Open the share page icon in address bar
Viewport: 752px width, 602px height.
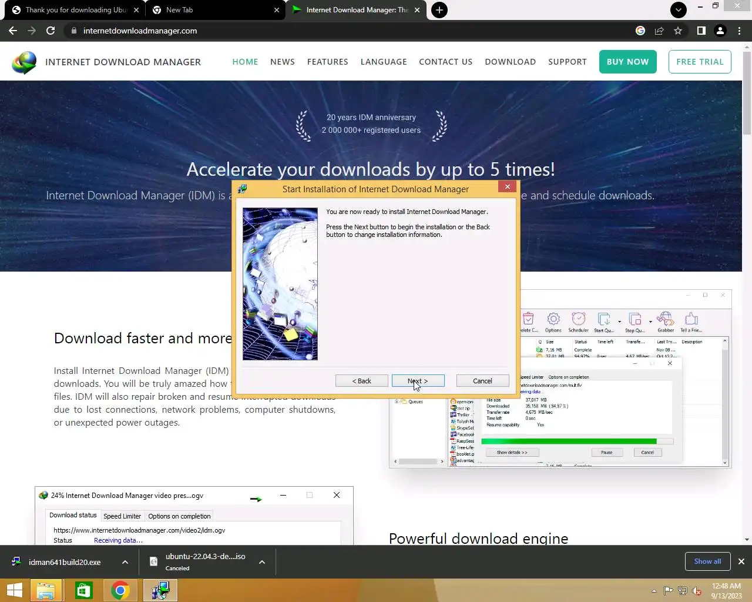click(x=659, y=31)
